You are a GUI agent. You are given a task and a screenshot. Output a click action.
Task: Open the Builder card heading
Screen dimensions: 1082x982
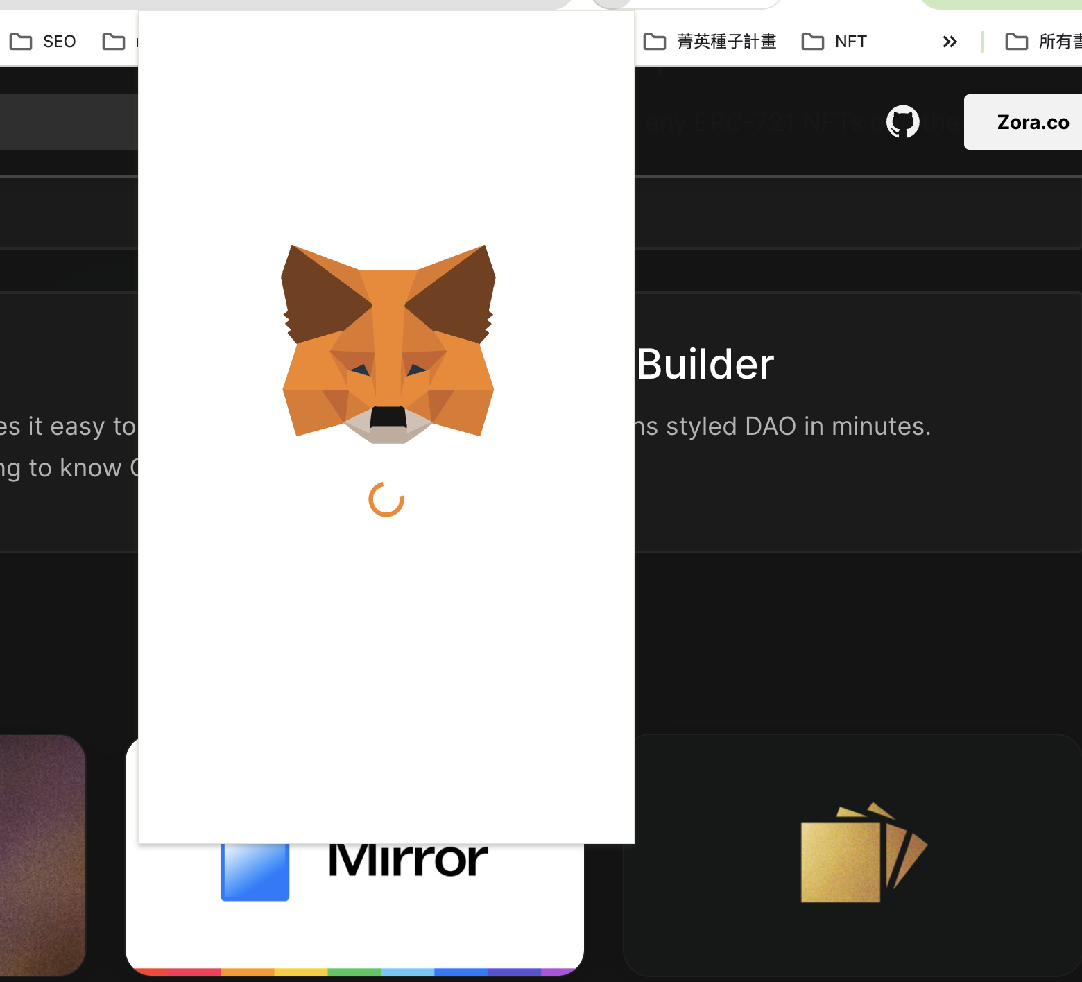(705, 364)
